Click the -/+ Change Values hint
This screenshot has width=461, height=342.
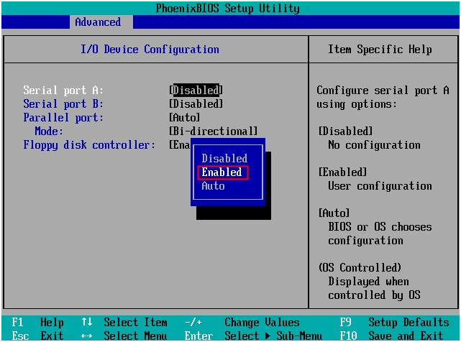[x=242, y=323]
